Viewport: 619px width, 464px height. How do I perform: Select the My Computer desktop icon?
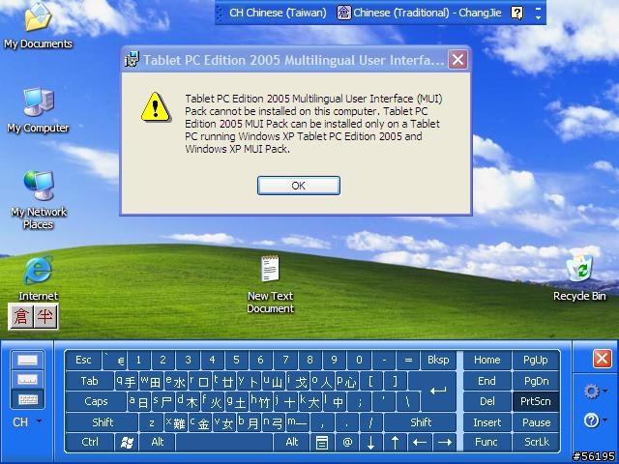38,110
